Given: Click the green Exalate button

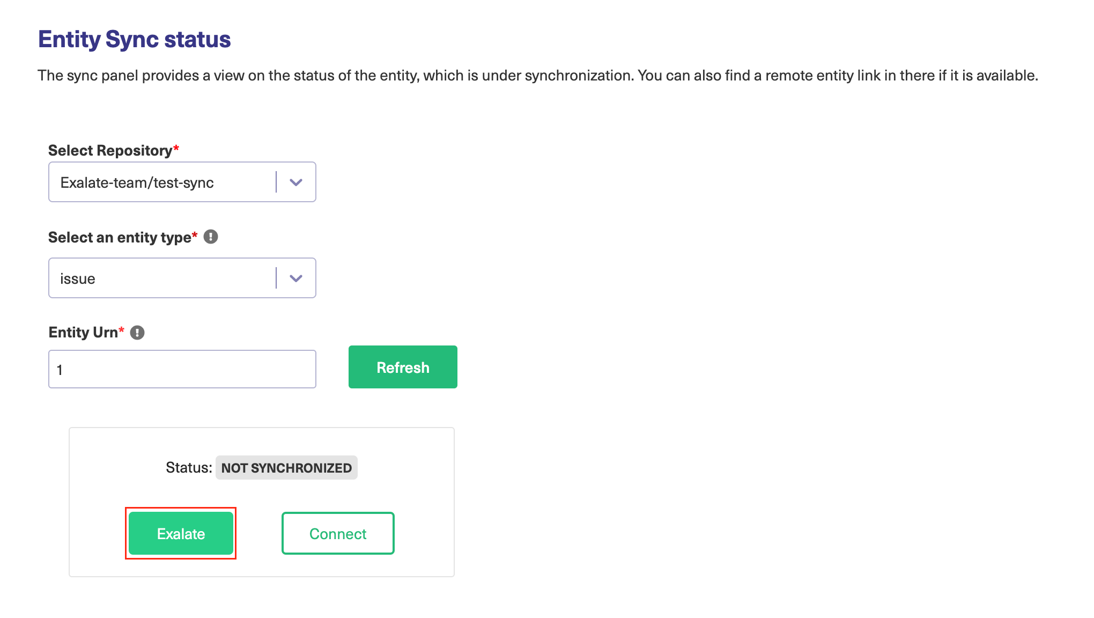Looking at the screenshot, I should 181,534.
